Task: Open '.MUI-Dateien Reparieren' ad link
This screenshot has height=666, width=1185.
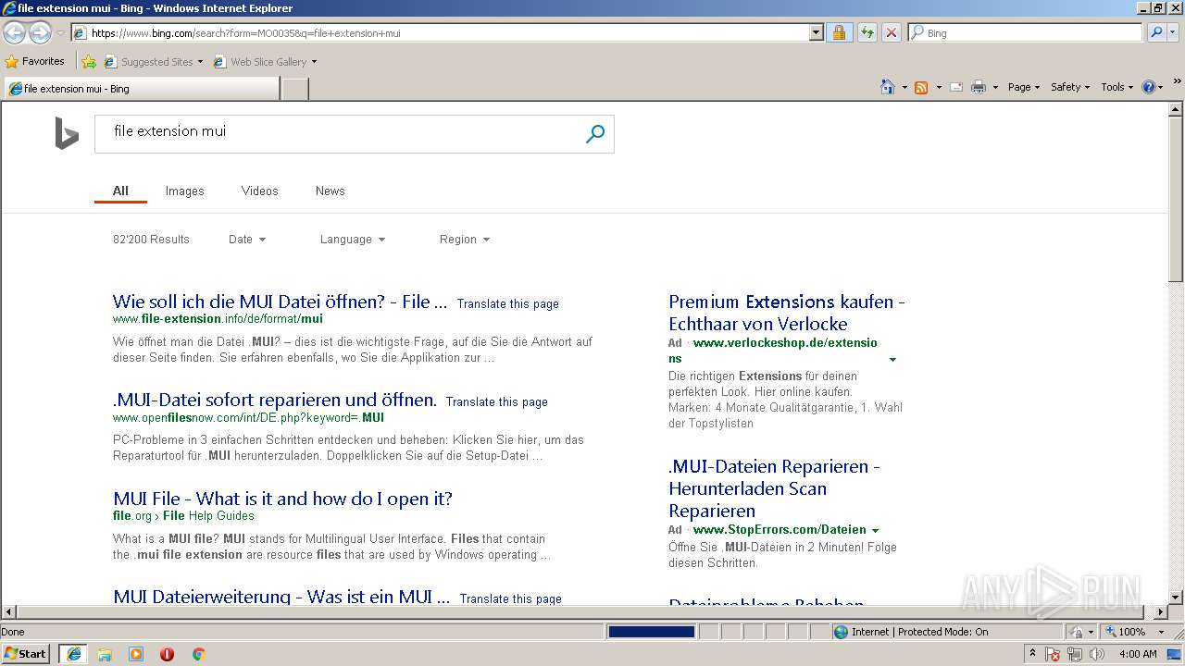Action: coord(774,488)
